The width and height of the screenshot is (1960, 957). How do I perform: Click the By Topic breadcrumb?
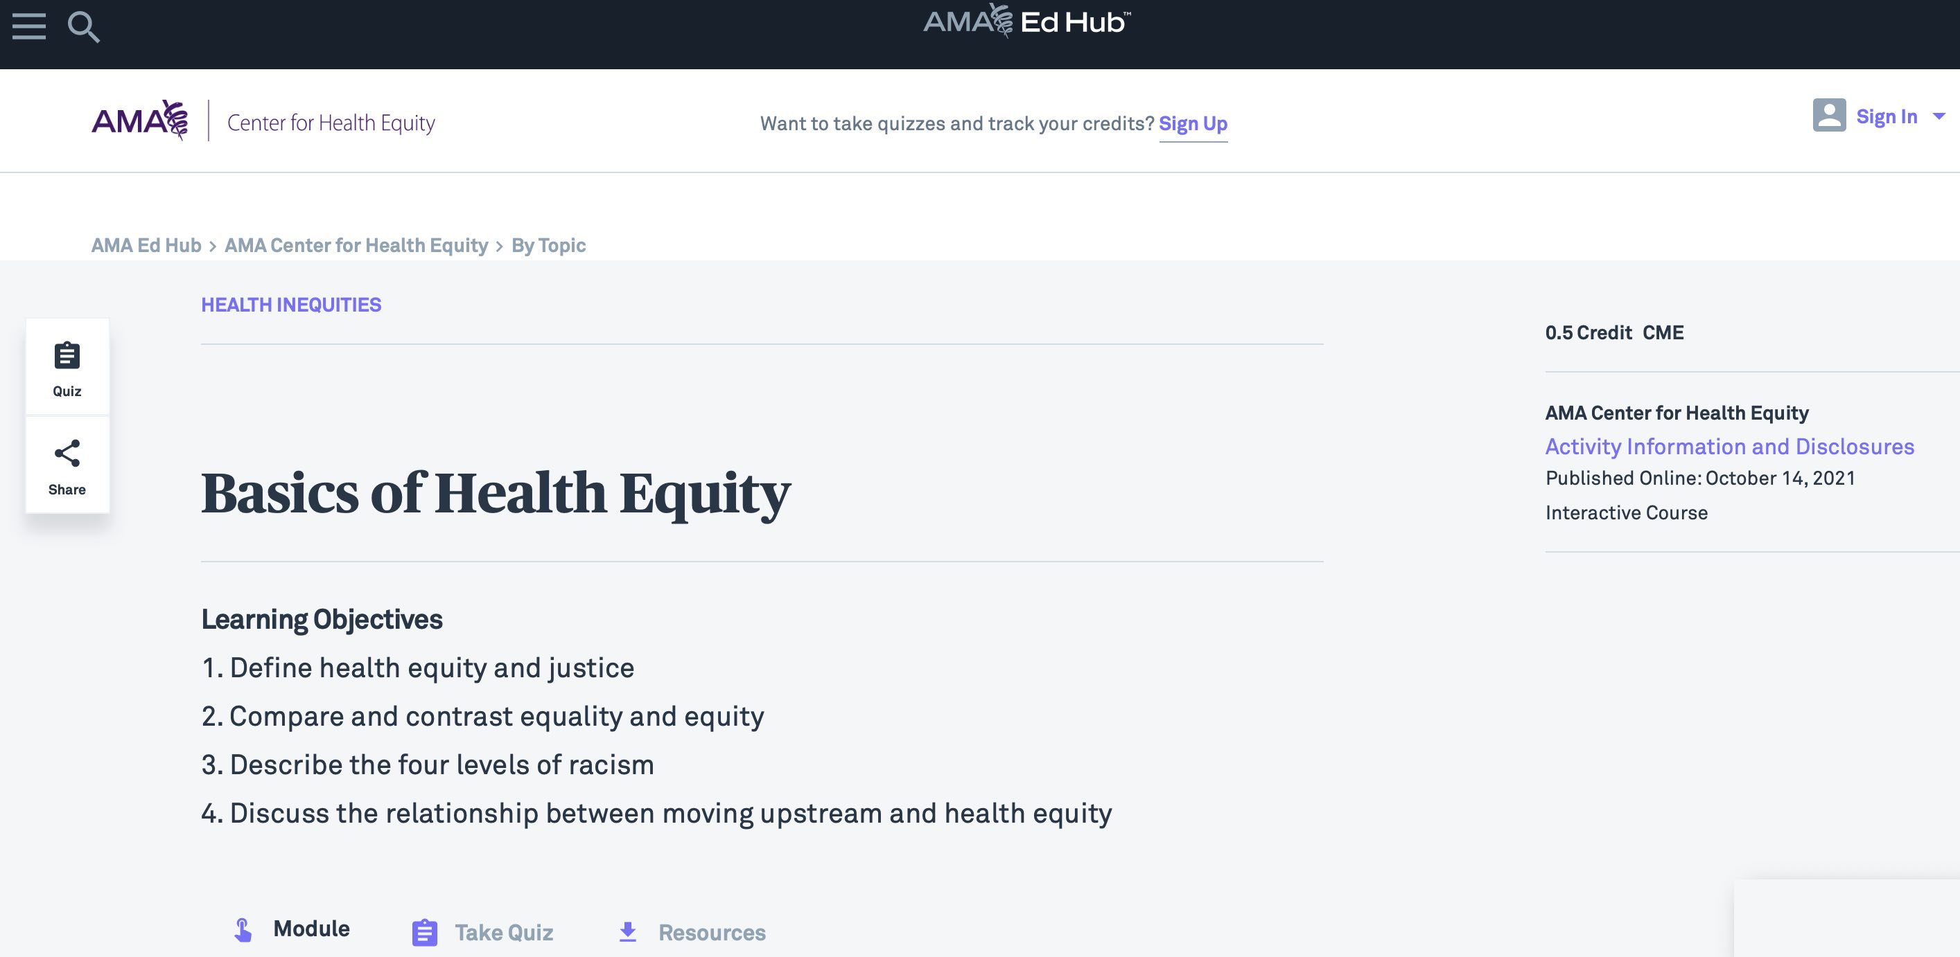(x=548, y=244)
